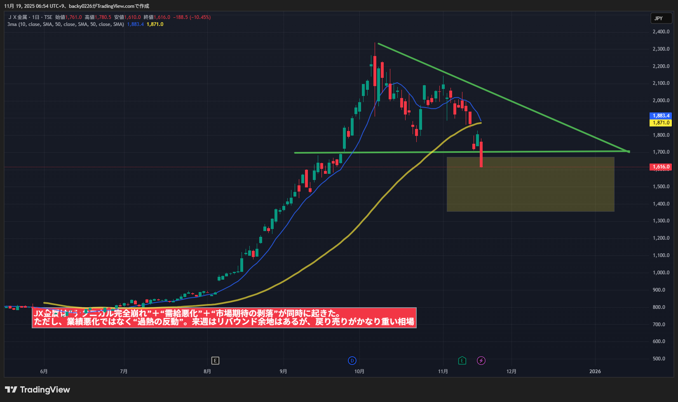The height and width of the screenshot is (402, 678).
Task: Click the green earnings E marker in November
Action: [x=462, y=361]
